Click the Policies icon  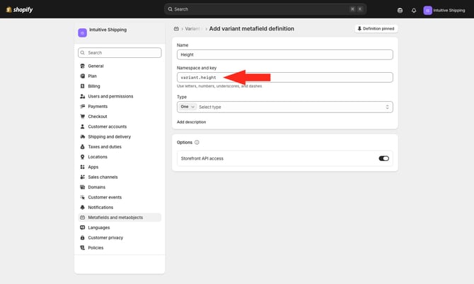(82, 248)
